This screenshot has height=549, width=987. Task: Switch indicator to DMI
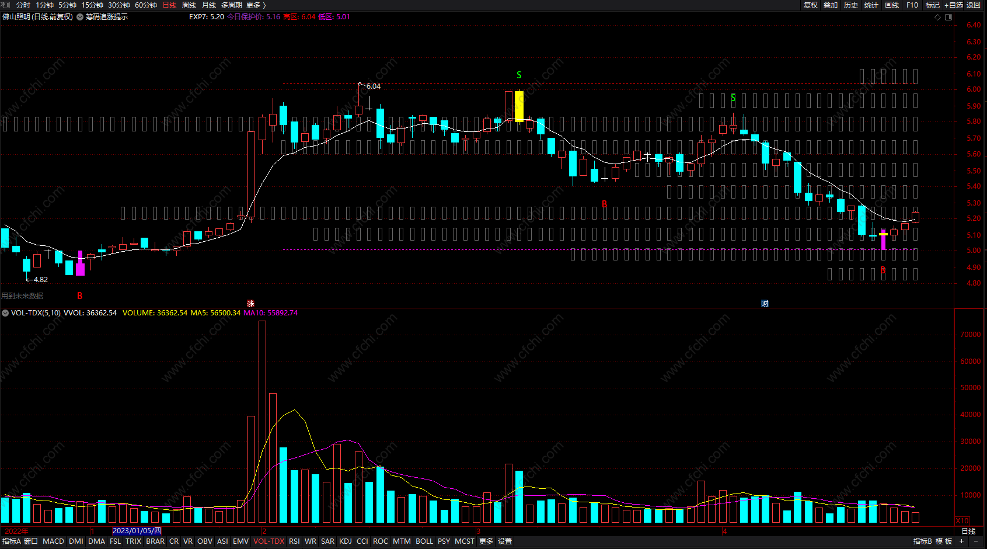76,541
